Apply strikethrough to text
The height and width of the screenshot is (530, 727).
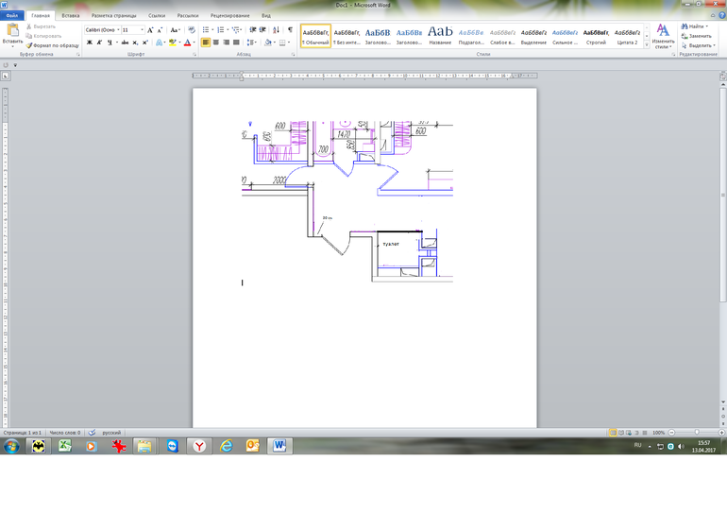click(125, 43)
